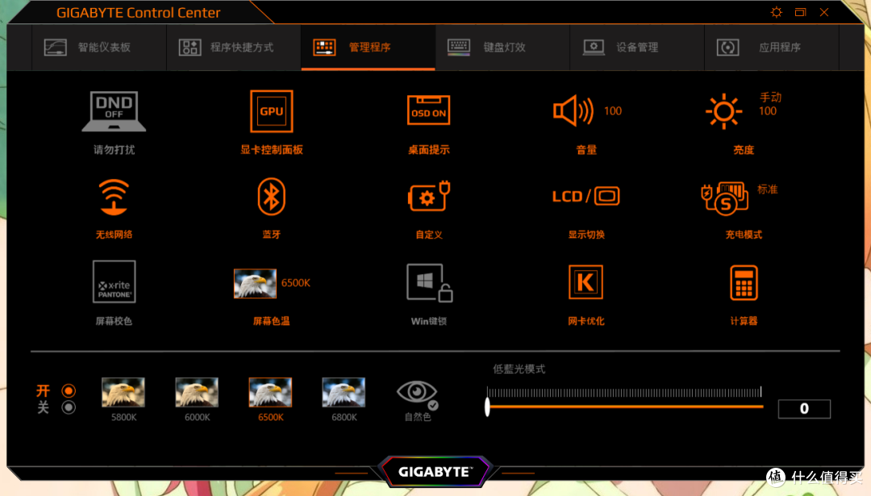Toggle the Win key lock icon
This screenshot has height=496, width=871.
click(x=429, y=283)
